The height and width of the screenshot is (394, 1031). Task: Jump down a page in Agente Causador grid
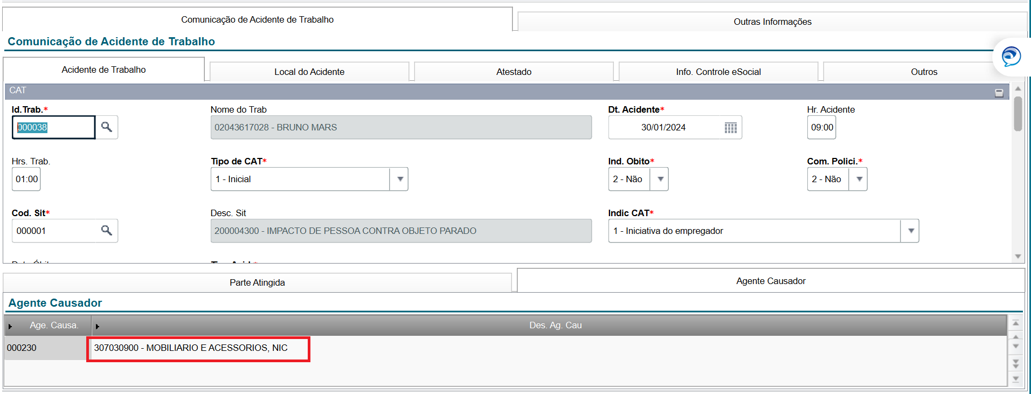tap(1015, 364)
